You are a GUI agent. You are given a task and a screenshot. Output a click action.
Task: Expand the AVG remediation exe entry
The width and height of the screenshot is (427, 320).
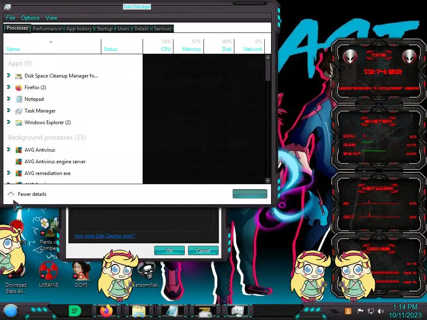tap(9, 173)
